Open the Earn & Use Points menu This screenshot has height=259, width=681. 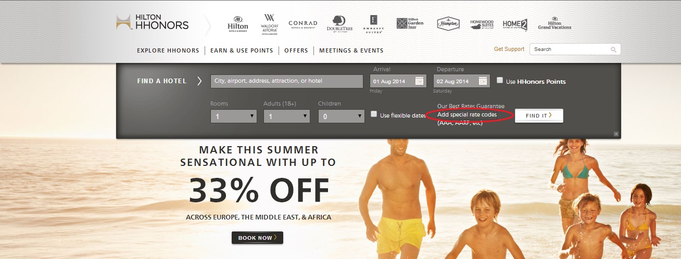coord(242,50)
